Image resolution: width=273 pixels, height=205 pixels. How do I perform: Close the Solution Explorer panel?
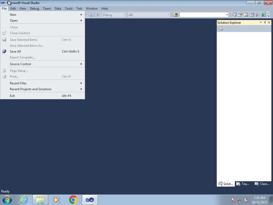tap(269, 22)
